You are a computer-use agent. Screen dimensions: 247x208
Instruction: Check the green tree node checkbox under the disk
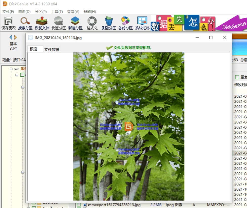[22, 75]
